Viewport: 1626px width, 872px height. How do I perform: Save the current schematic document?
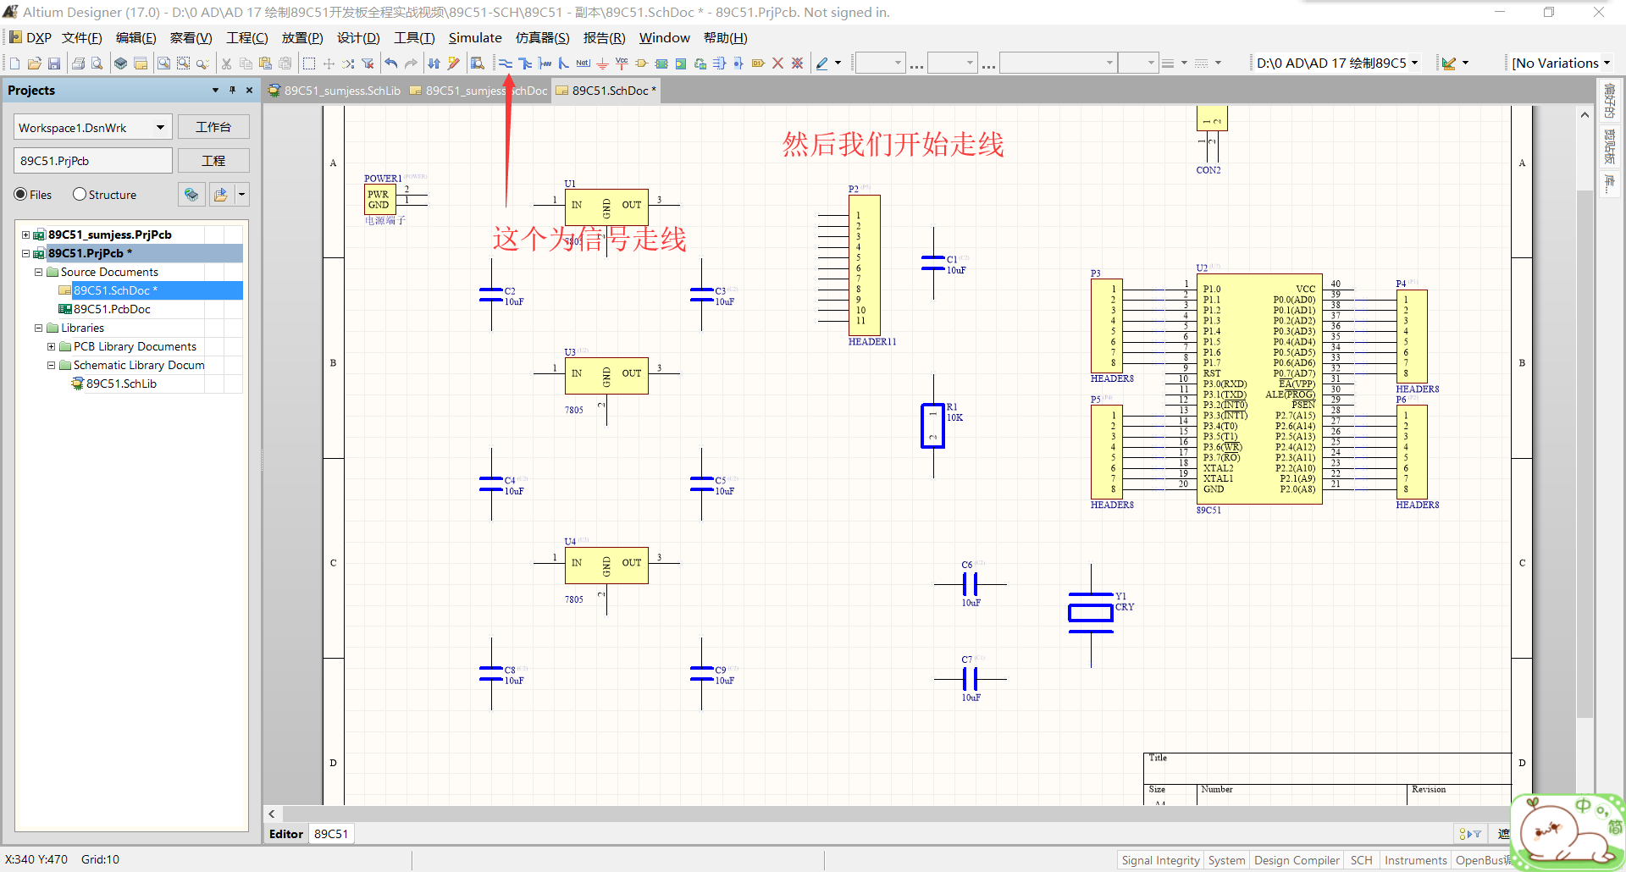click(54, 63)
